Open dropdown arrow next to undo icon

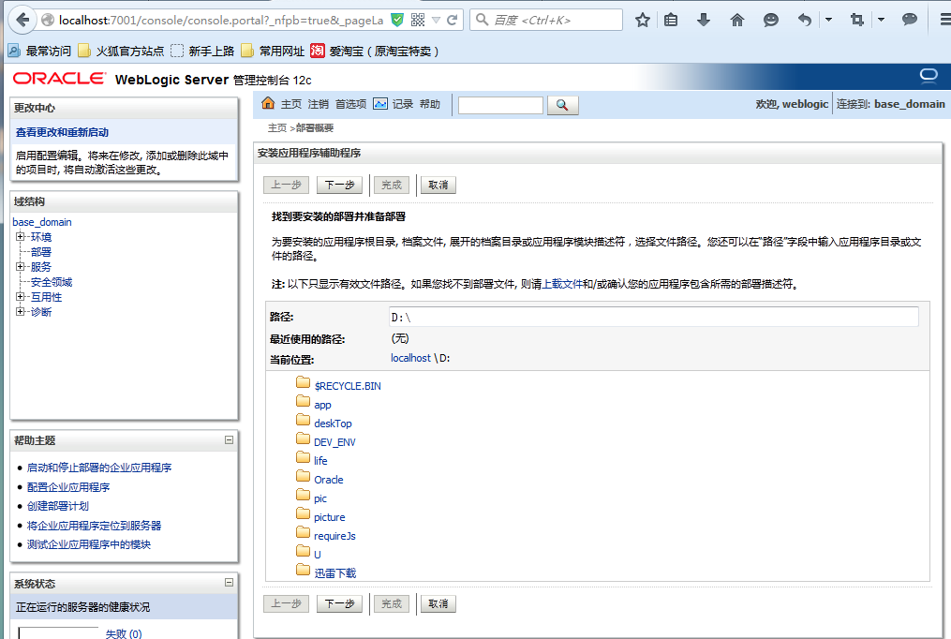pyautogui.click(x=828, y=20)
